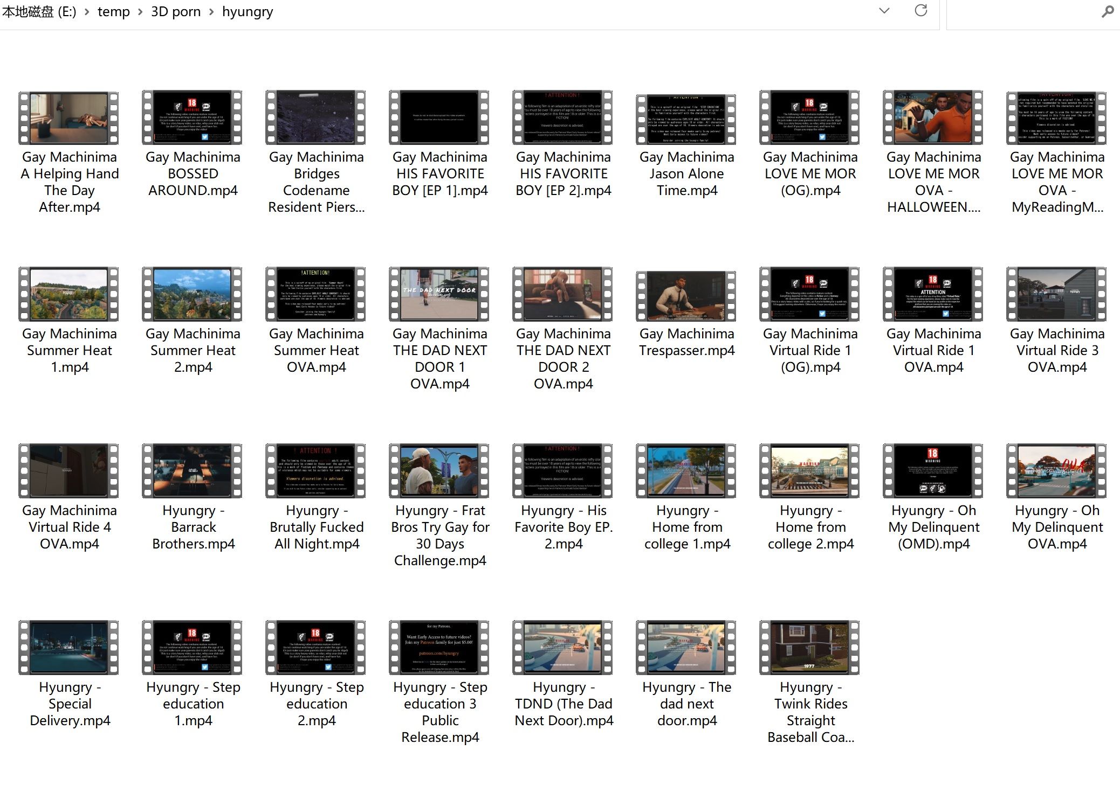Select the Summer Heat 1.mp4 file icon
1120x799 pixels.
[x=68, y=294]
